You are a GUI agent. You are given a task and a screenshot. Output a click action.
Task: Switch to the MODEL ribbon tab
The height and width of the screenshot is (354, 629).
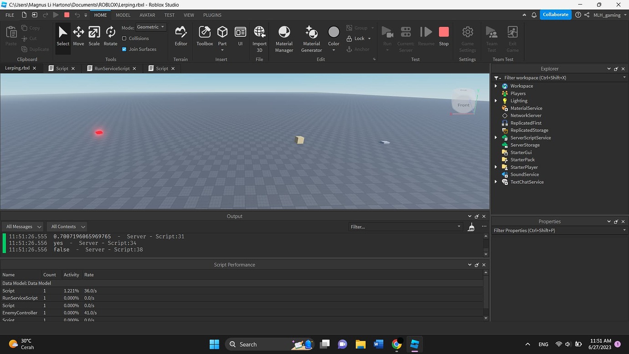[123, 15]
